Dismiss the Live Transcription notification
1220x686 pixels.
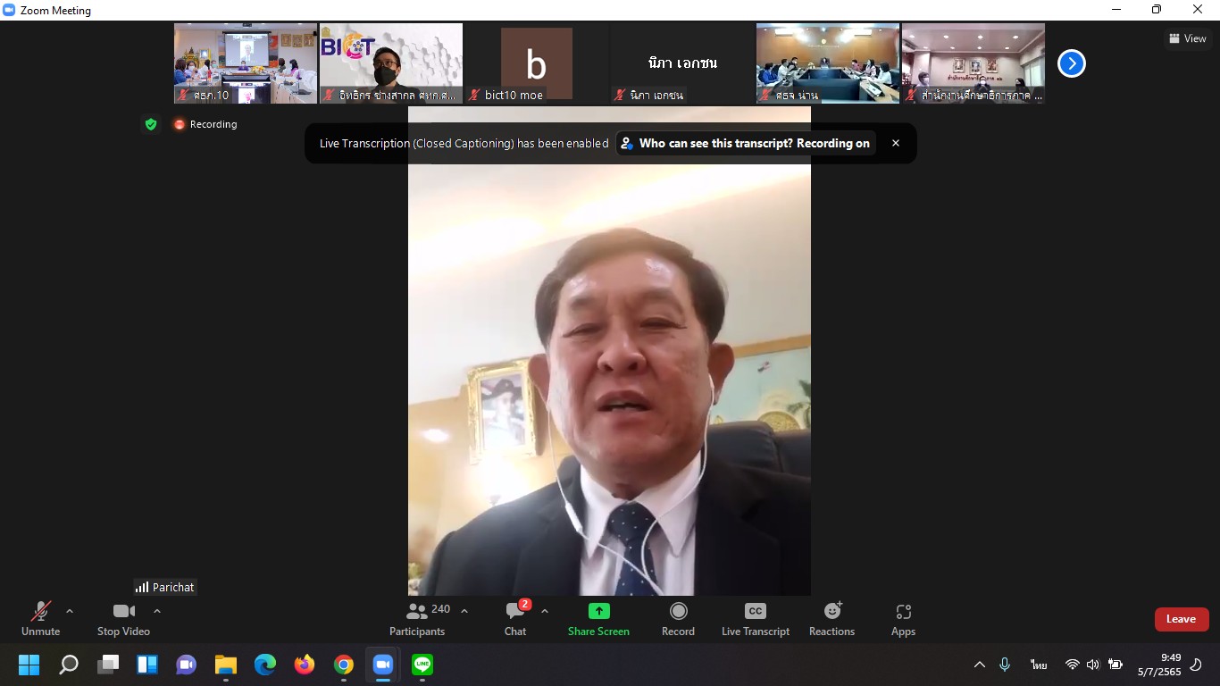[x=896, y=143]
